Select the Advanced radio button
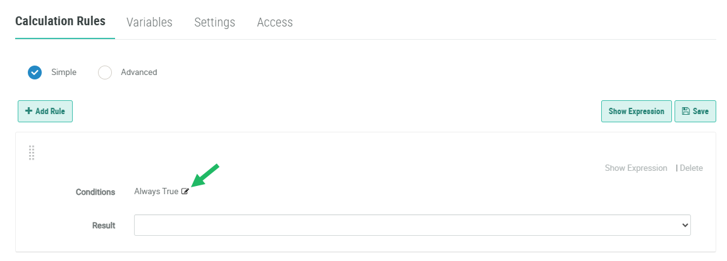Screen dimensions: 727x261 (x=105, y=72)
